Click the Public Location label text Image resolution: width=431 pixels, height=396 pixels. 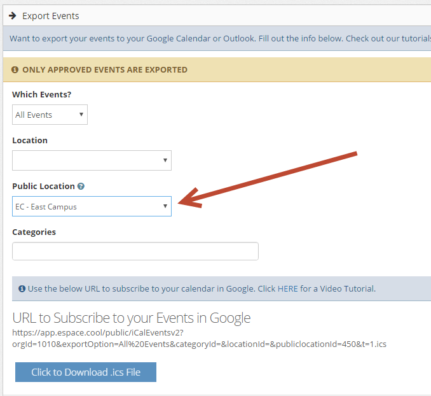point(43,186)
